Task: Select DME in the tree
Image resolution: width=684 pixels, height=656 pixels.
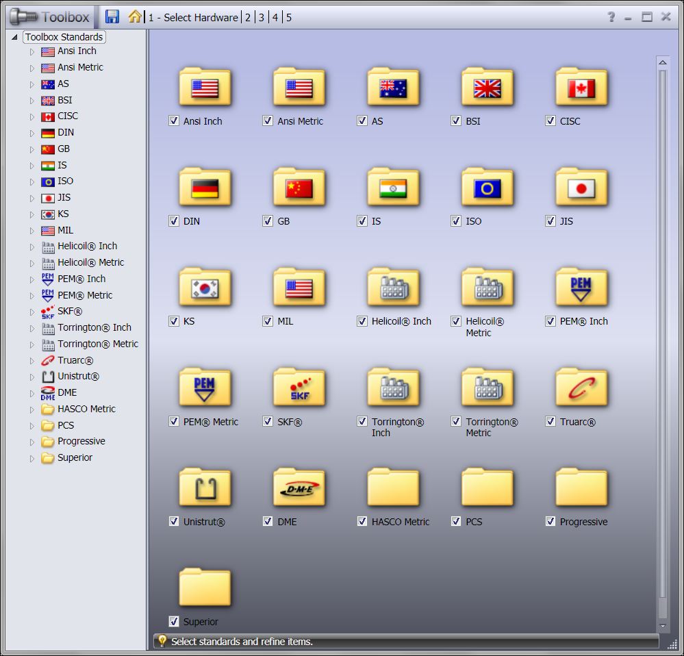Action: tap(67, 392)
